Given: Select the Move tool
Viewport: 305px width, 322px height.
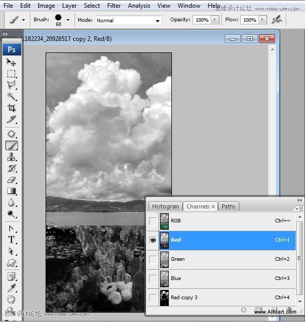Looking at the screenshot, I should click(x=11, y=62).
